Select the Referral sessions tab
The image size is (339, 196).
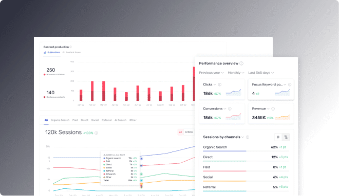coord(107,120)
